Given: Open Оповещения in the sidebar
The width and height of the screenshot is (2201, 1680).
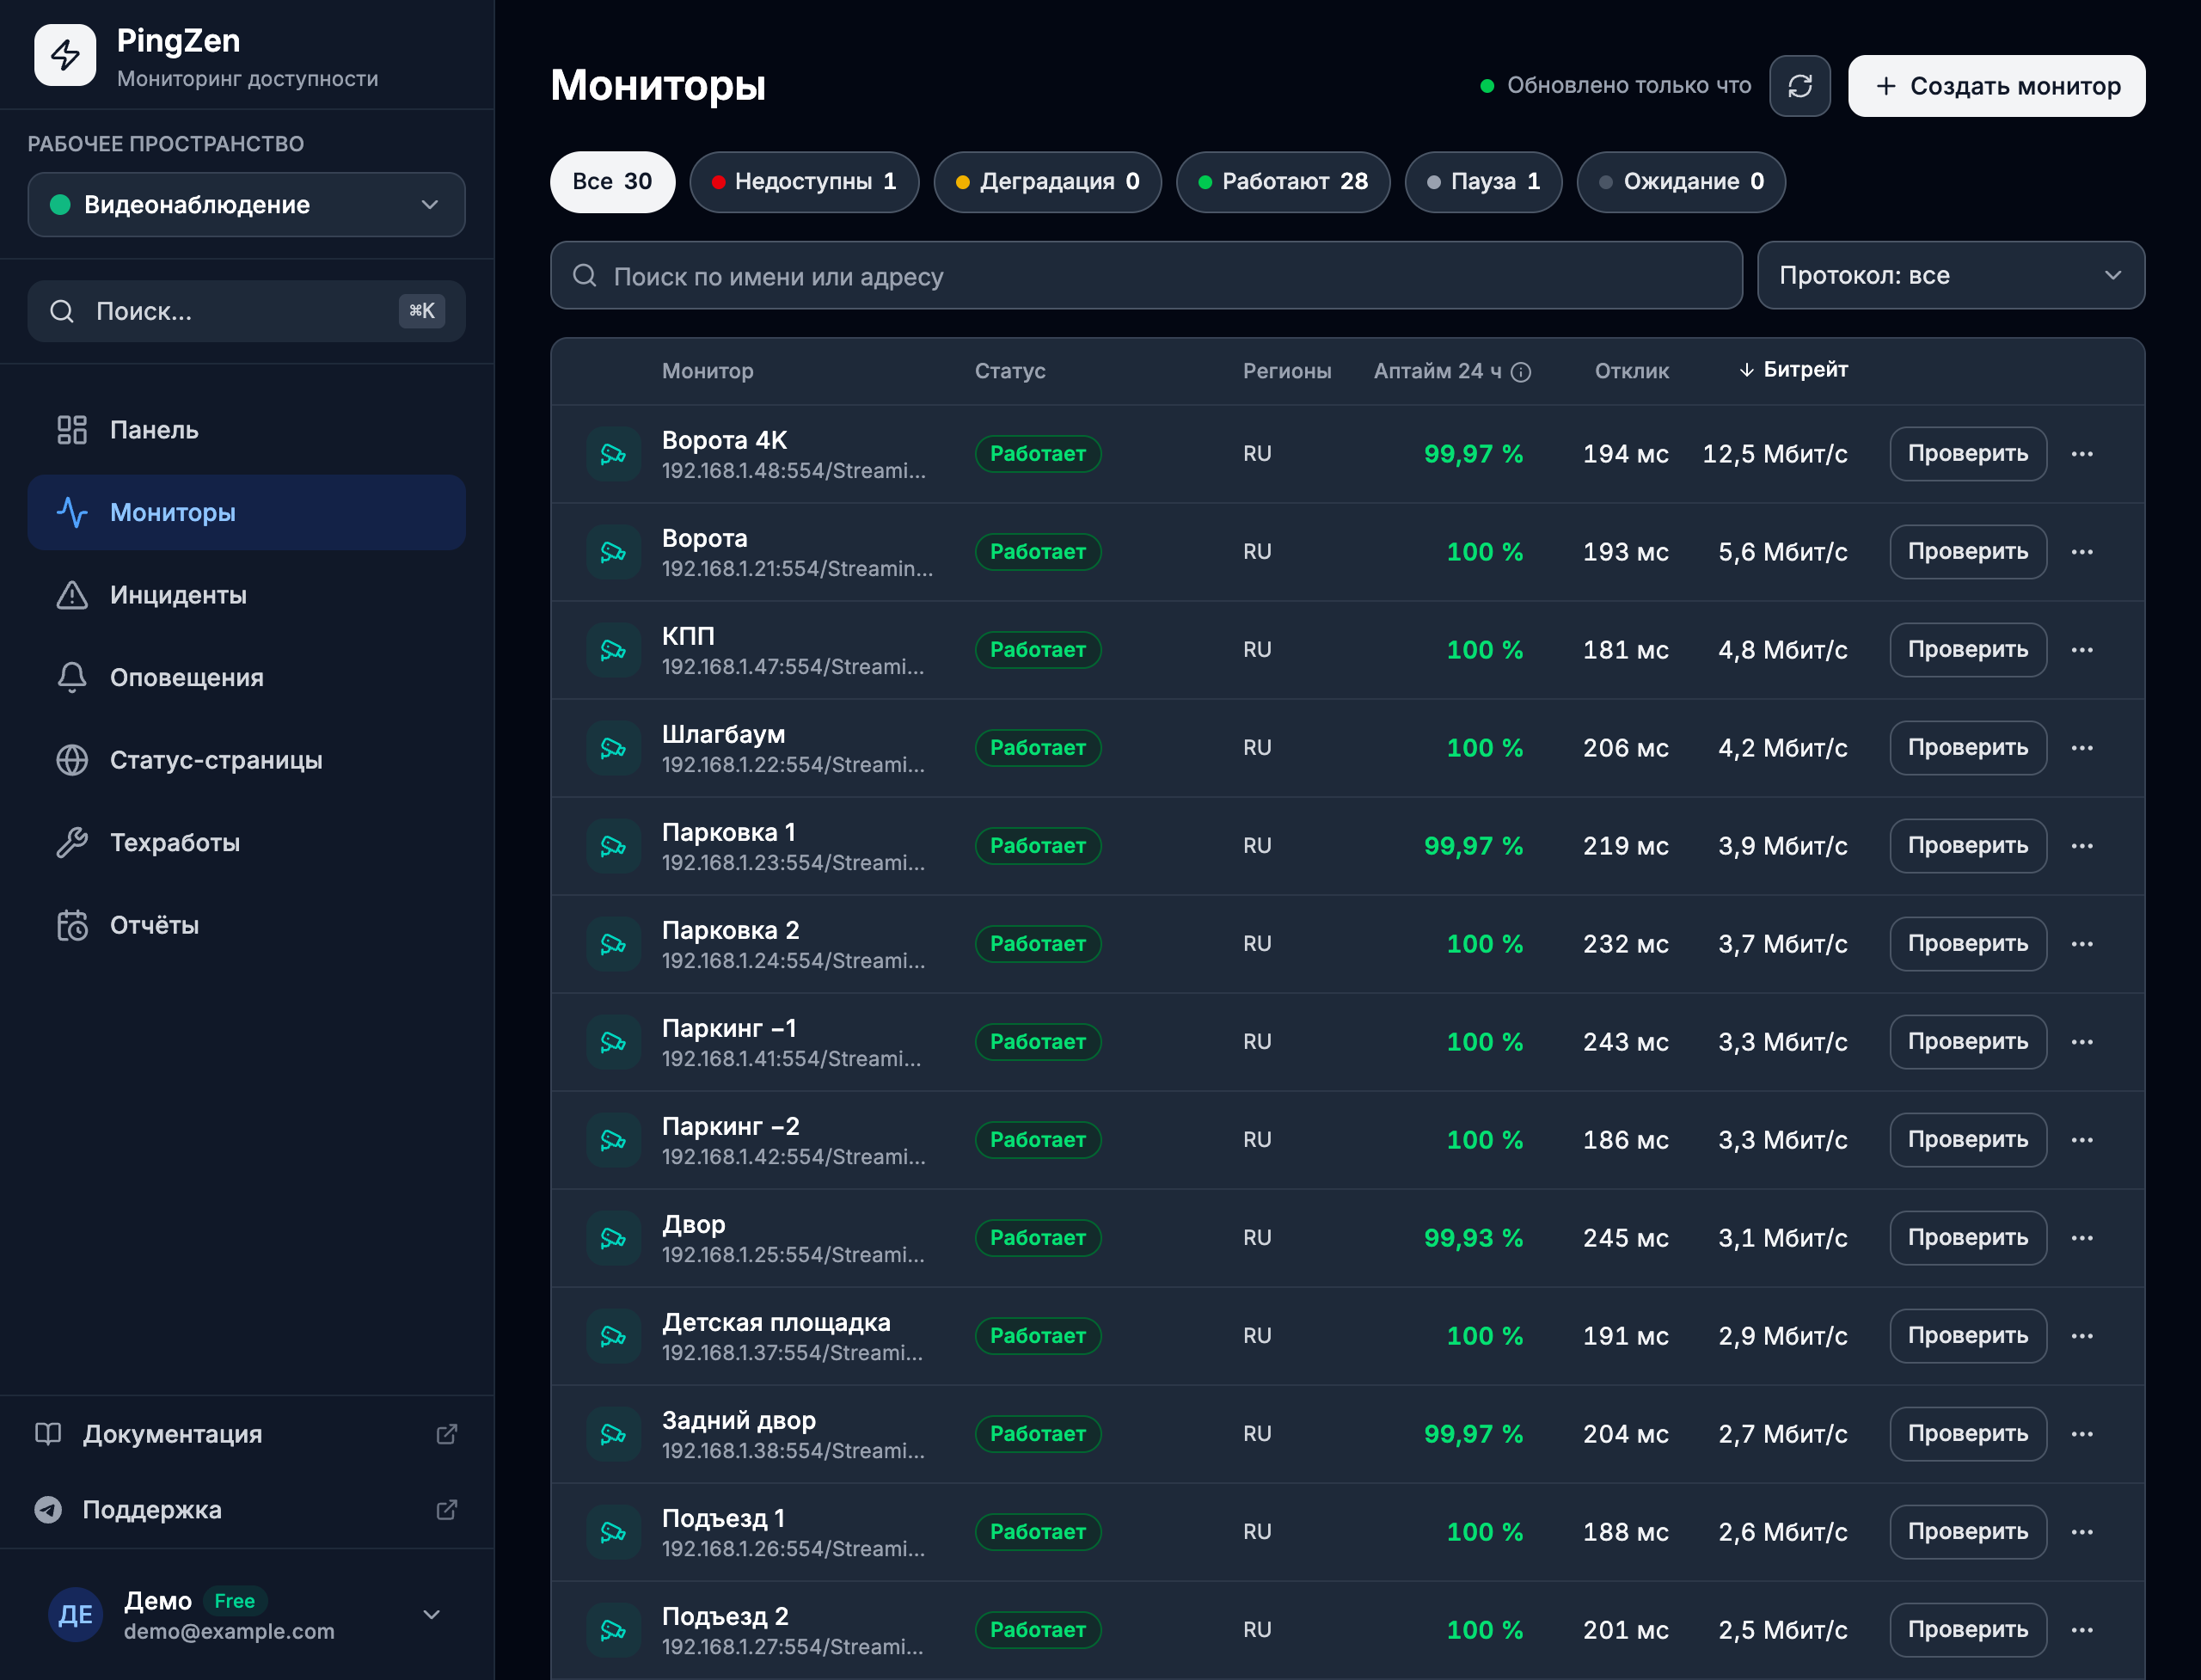Looking at the screenshot, I should [246, 678].
